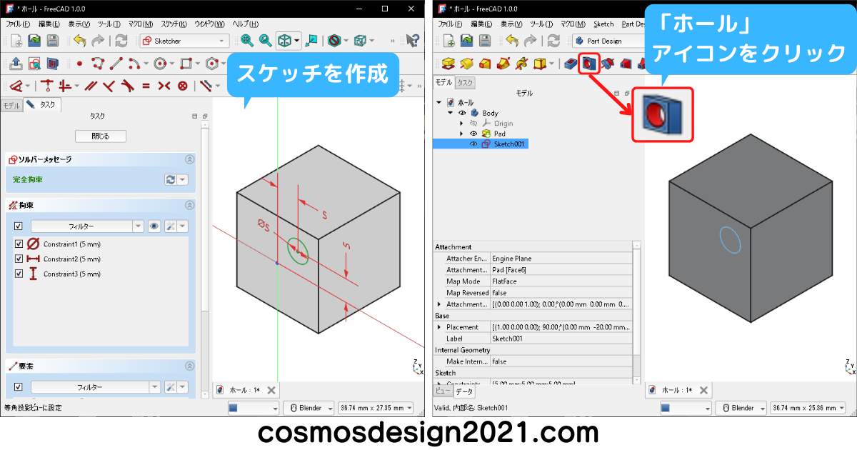This screenshot has width=857, height=450.
Task: Click Save icon in left window
Action: [x=52, y=41]
